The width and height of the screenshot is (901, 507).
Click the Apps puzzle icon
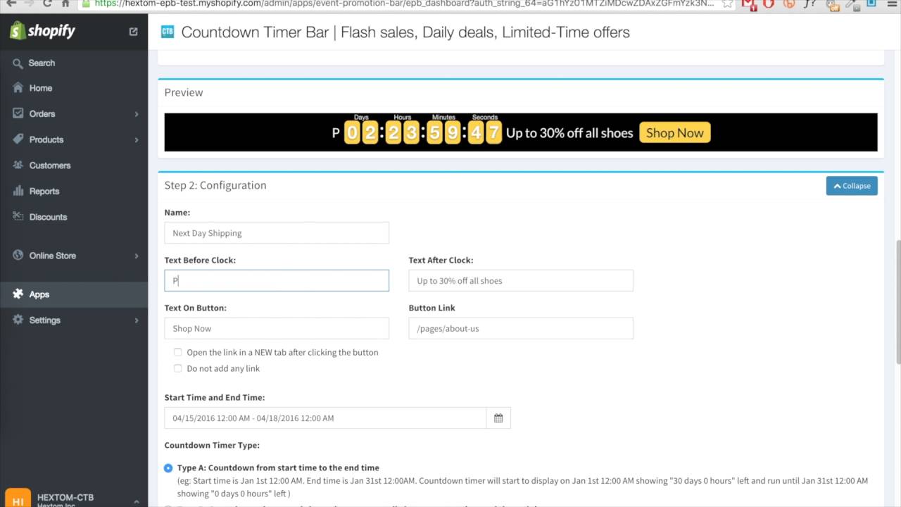[18, 294]
